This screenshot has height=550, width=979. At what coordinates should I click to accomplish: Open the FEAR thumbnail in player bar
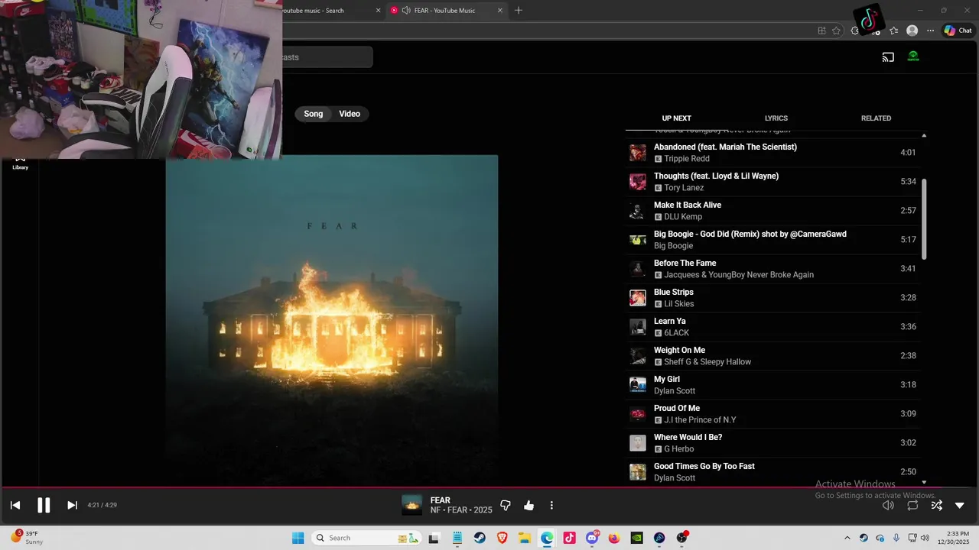411,505
